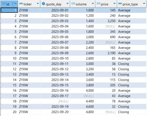Click the NULL volume cell in row 17

click(x=82, y=96)
